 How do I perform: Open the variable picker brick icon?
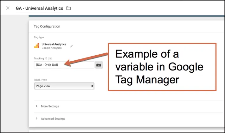[99, 65]
